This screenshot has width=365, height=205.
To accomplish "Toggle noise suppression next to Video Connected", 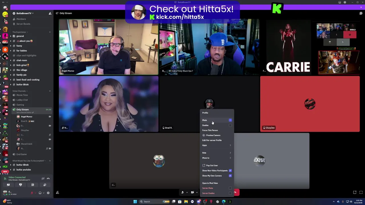I will pyautogui.click(x=43, y=179).
